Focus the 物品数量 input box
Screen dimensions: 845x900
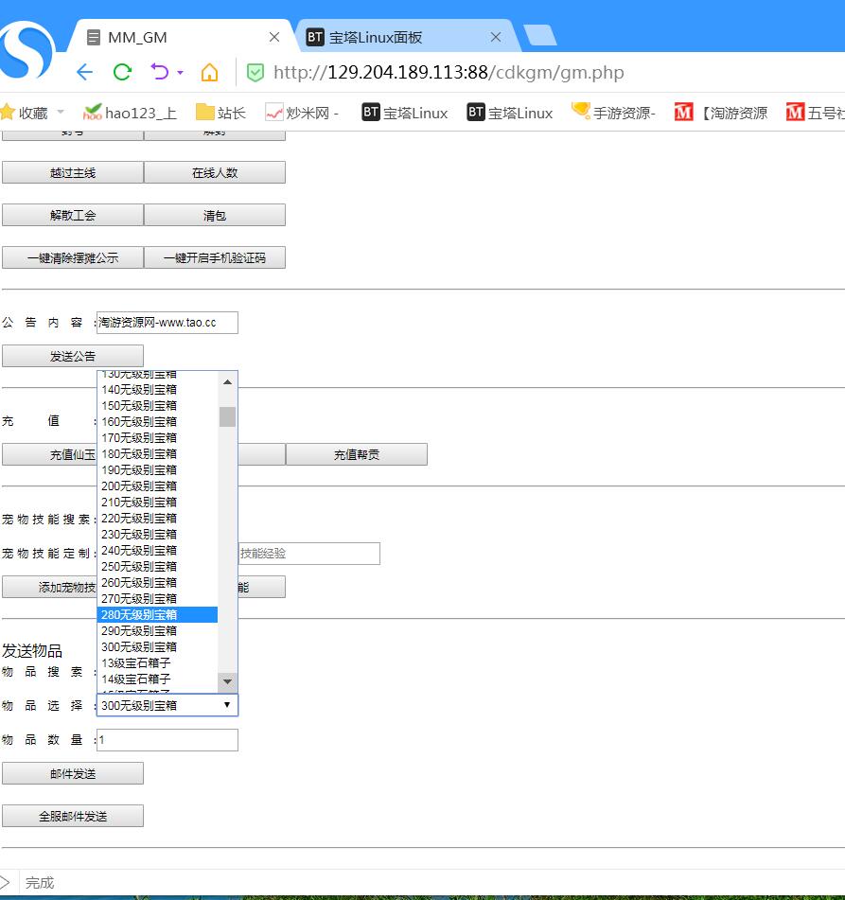[x=167, y=740]
